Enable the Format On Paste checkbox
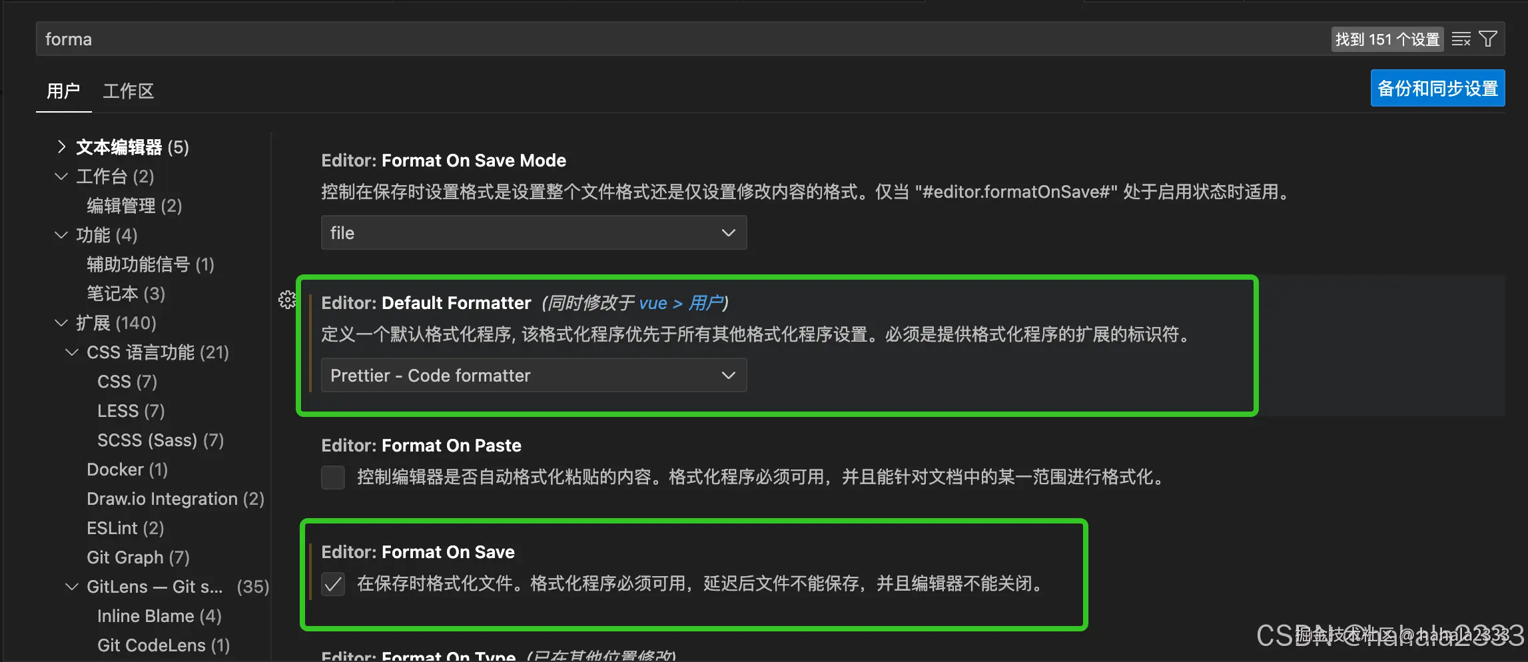 (333, 478)
